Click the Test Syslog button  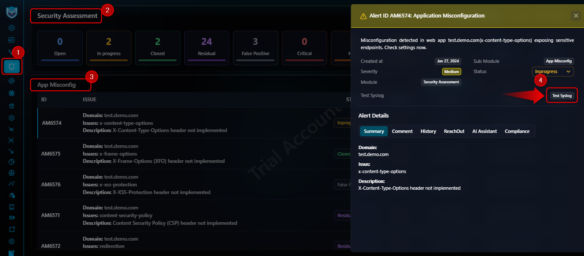click(x=562, y=95)
